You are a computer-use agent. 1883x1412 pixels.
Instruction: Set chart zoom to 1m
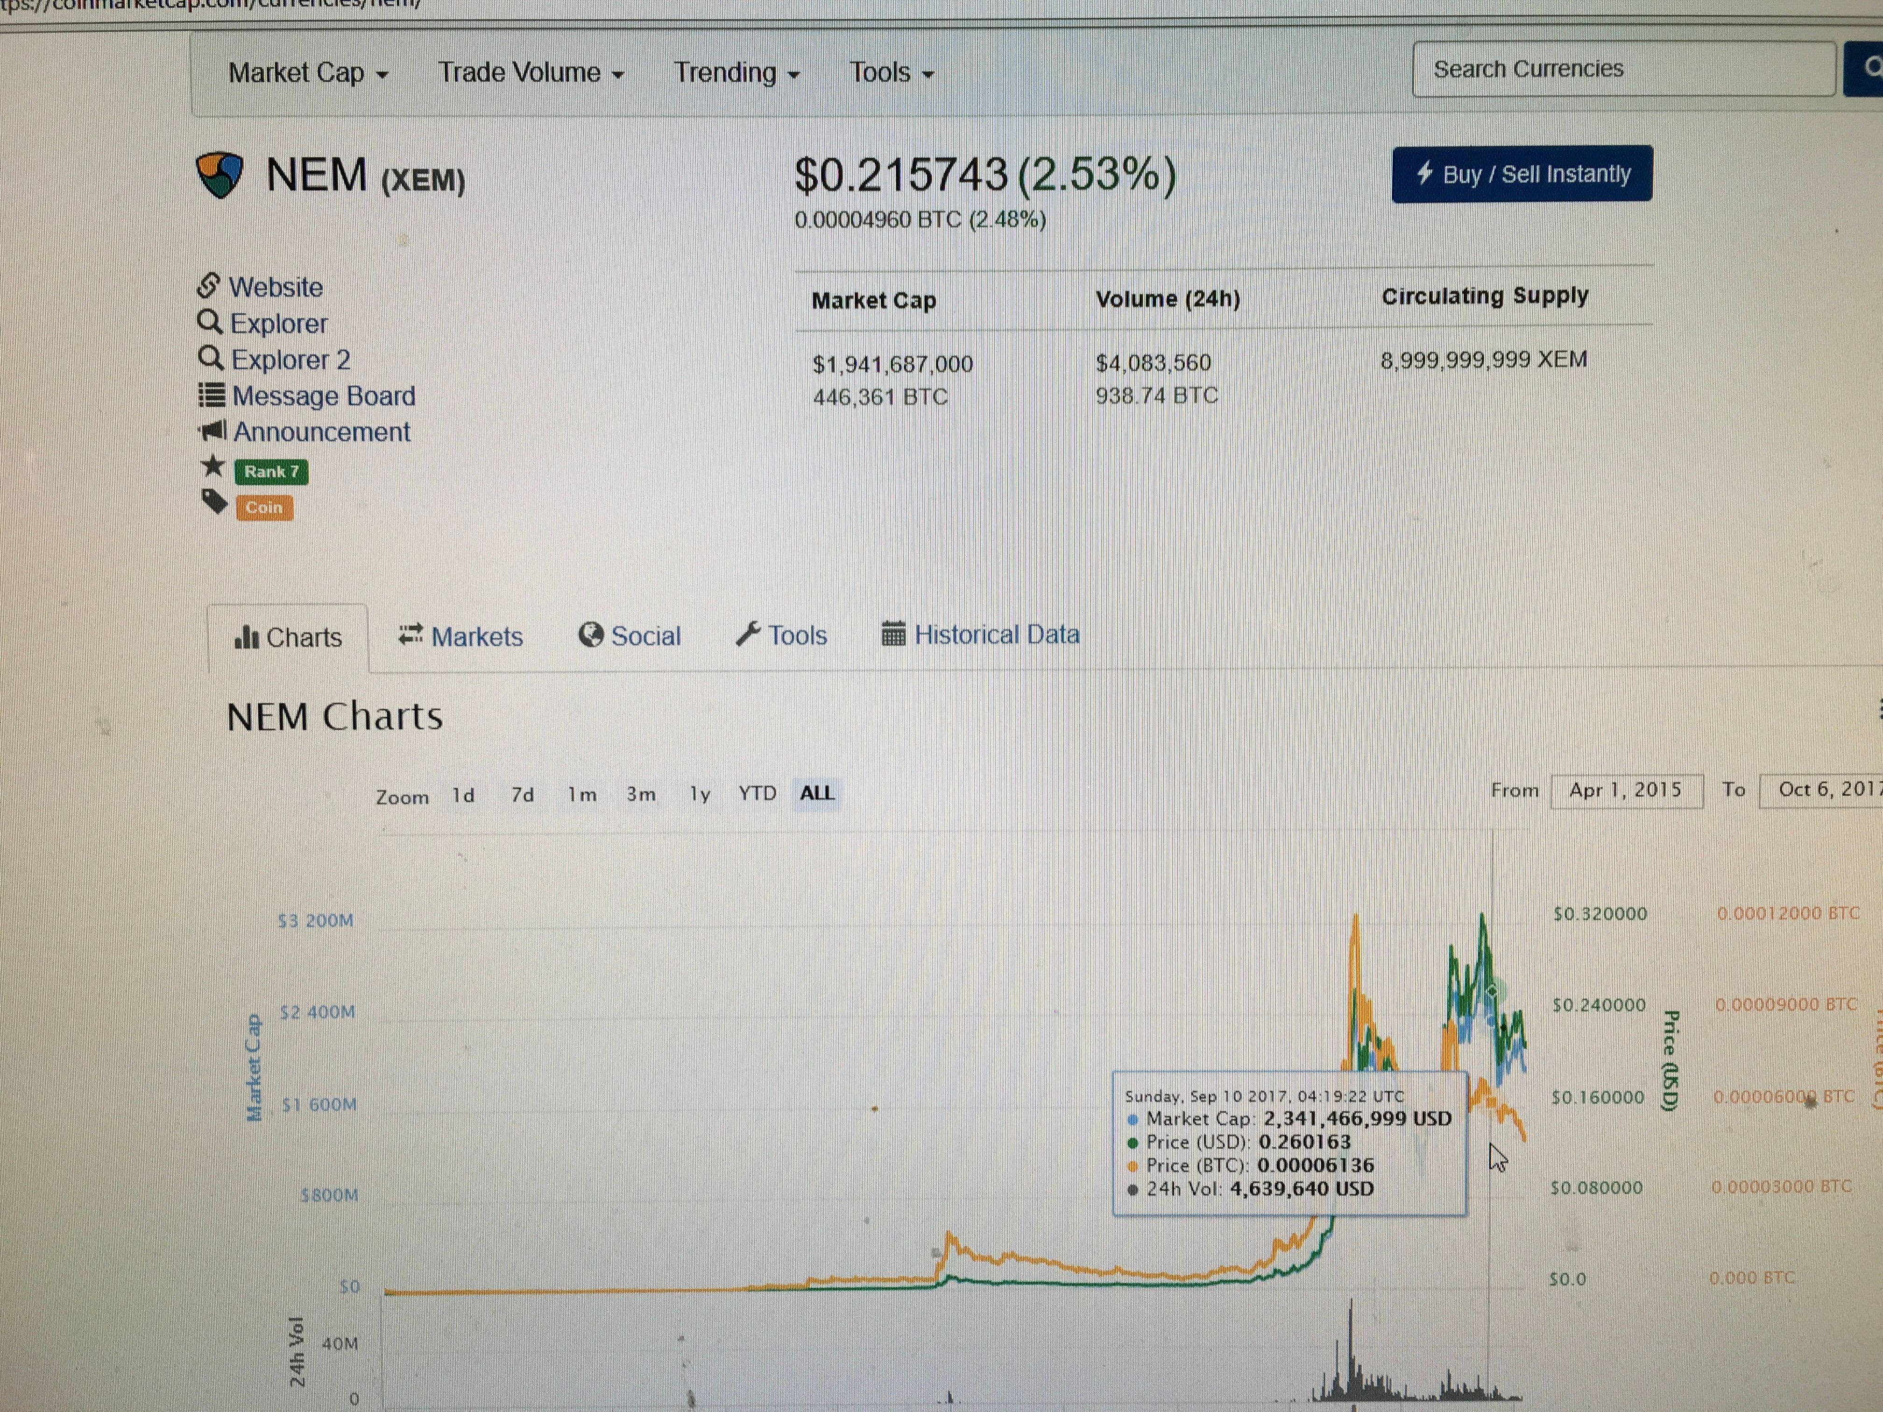pos(582,795)
